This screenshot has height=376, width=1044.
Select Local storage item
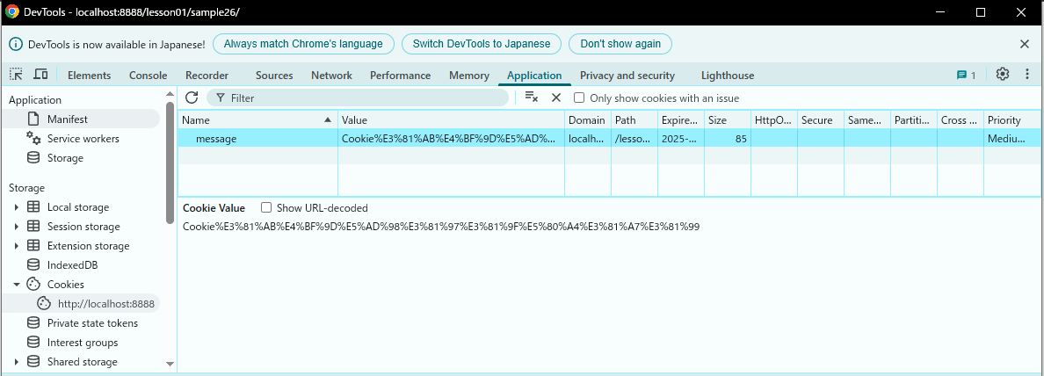coord(78,207)
